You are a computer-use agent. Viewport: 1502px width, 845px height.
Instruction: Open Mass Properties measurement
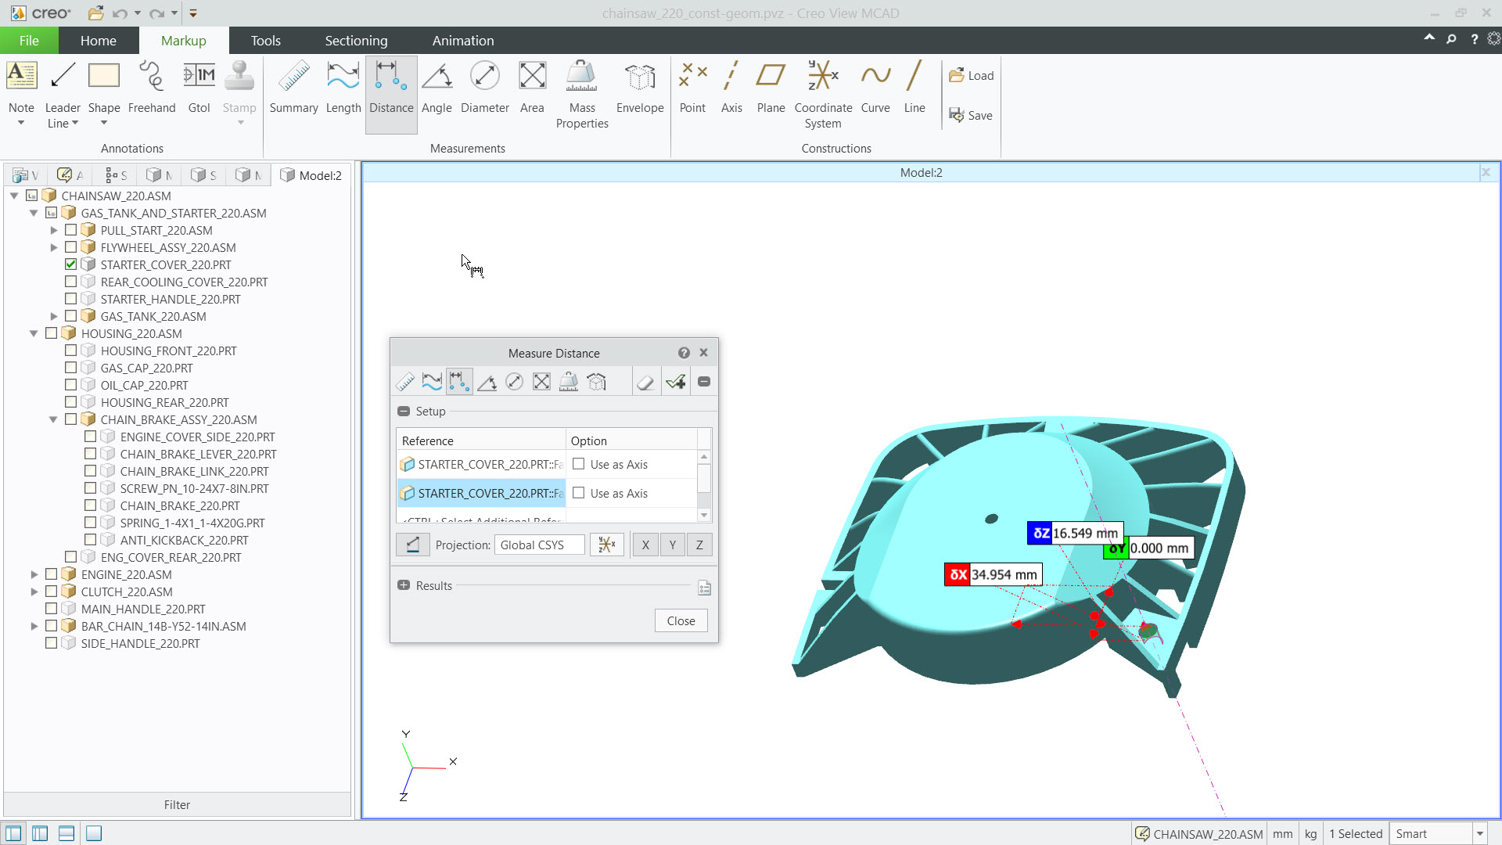point(582,94)
